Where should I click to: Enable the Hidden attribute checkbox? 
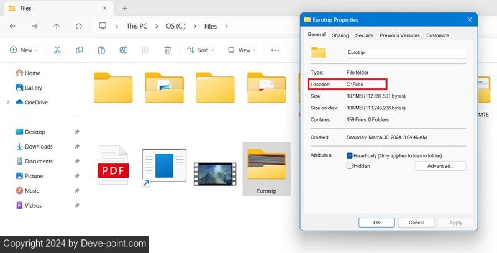coord(350,166)
